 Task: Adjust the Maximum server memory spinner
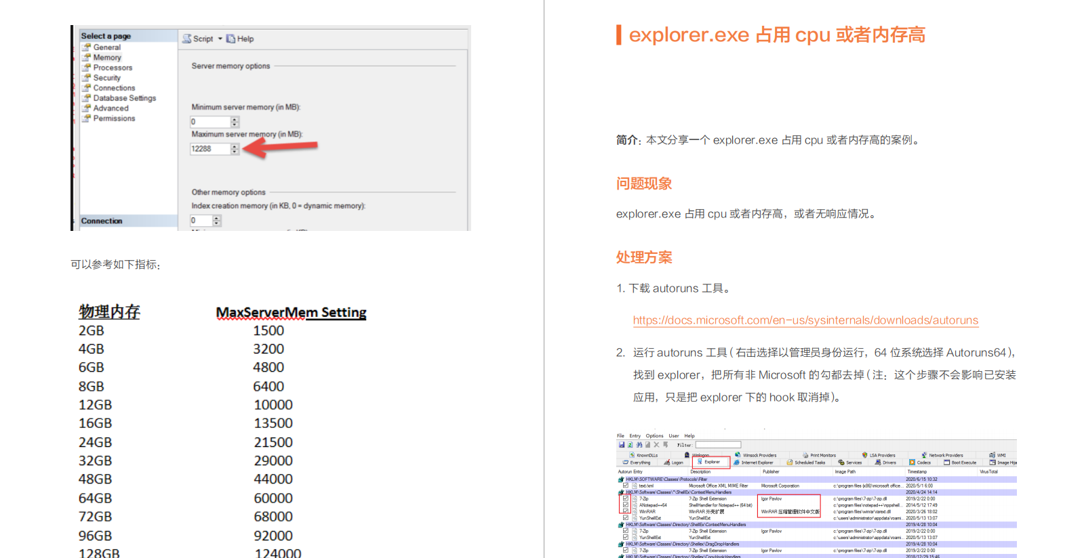(235, 149)
